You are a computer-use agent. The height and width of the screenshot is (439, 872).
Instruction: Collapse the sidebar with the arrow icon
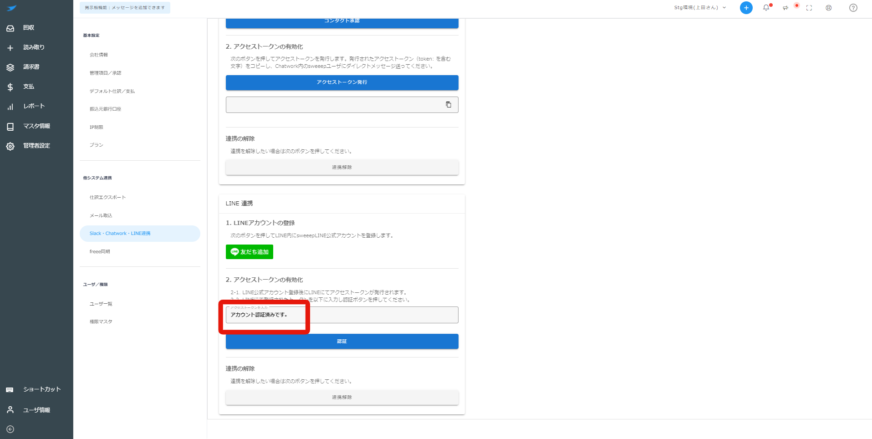click(x=10, y=429)
